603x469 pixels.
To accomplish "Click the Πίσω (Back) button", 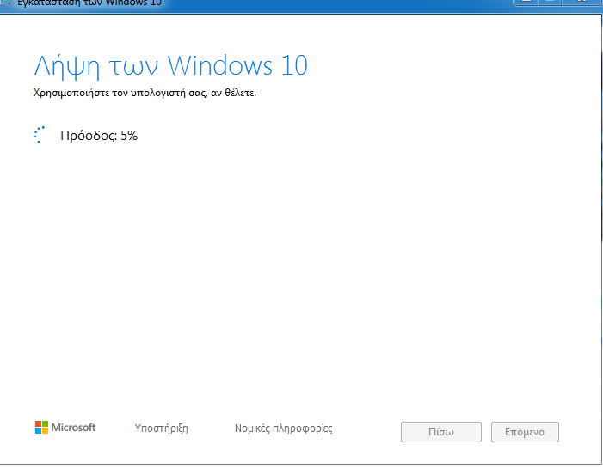I will coord(440,432).
